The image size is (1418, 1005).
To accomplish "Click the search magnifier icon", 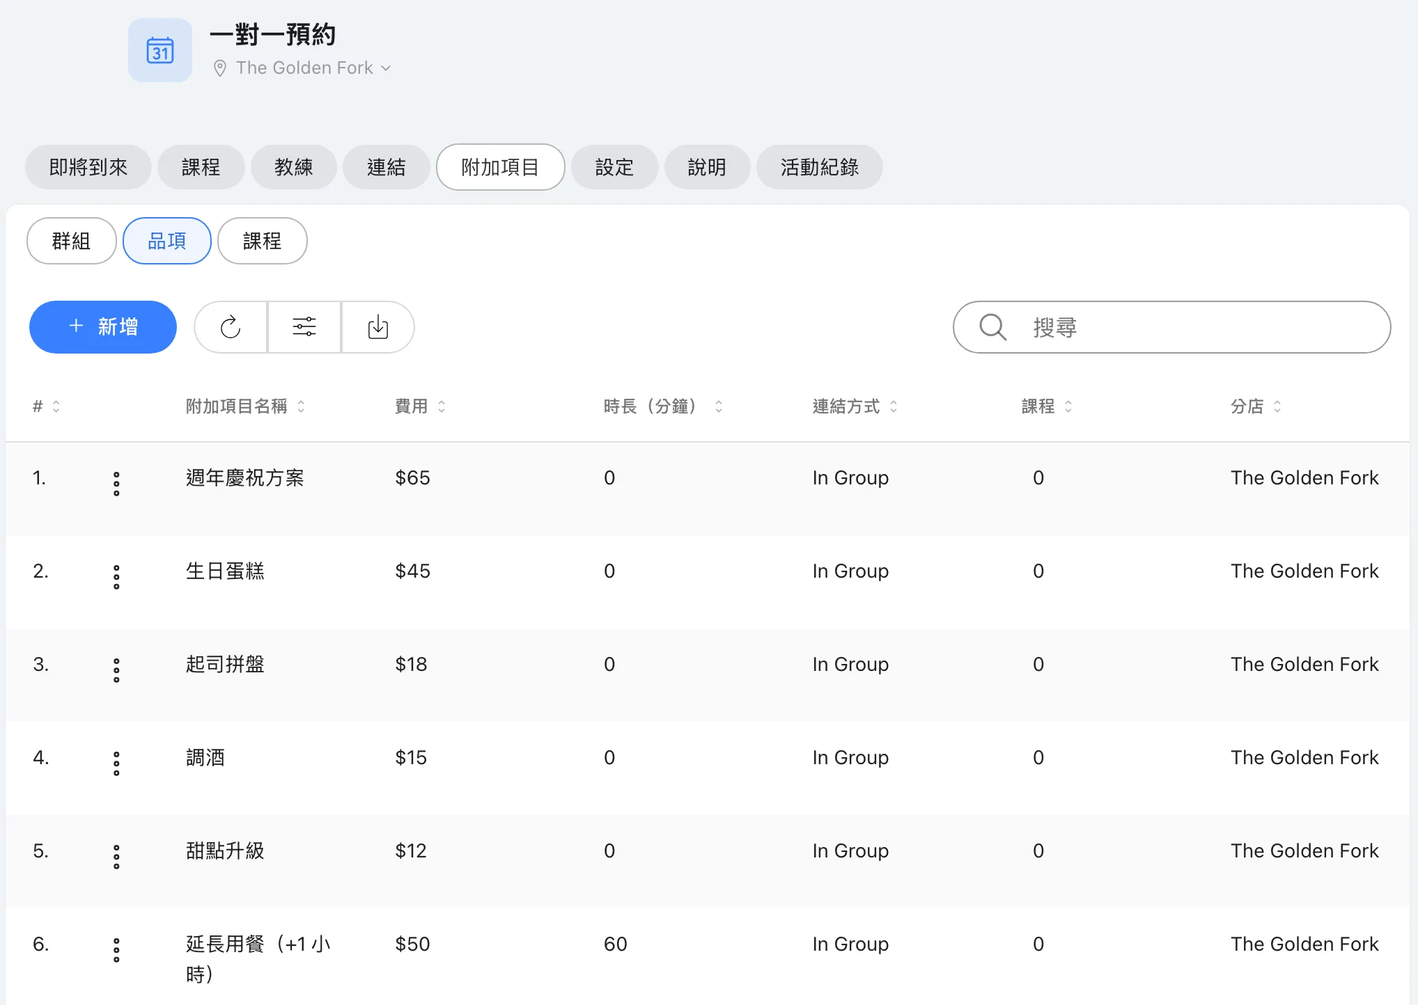I will (x=992, y=327).
